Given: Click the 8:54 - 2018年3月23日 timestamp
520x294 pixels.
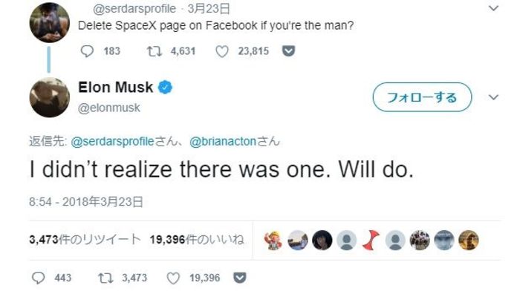Looking at the screenshot, I should coord(86,201).
